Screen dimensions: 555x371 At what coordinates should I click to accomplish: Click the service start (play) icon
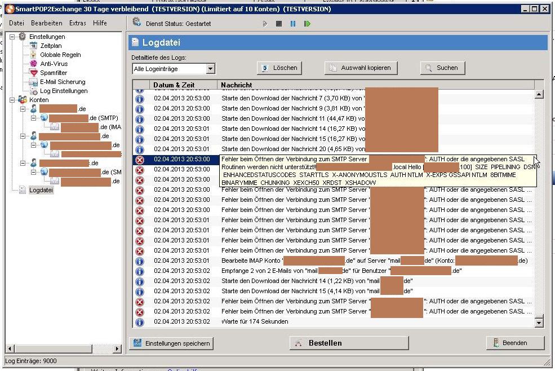click(265, 24)
